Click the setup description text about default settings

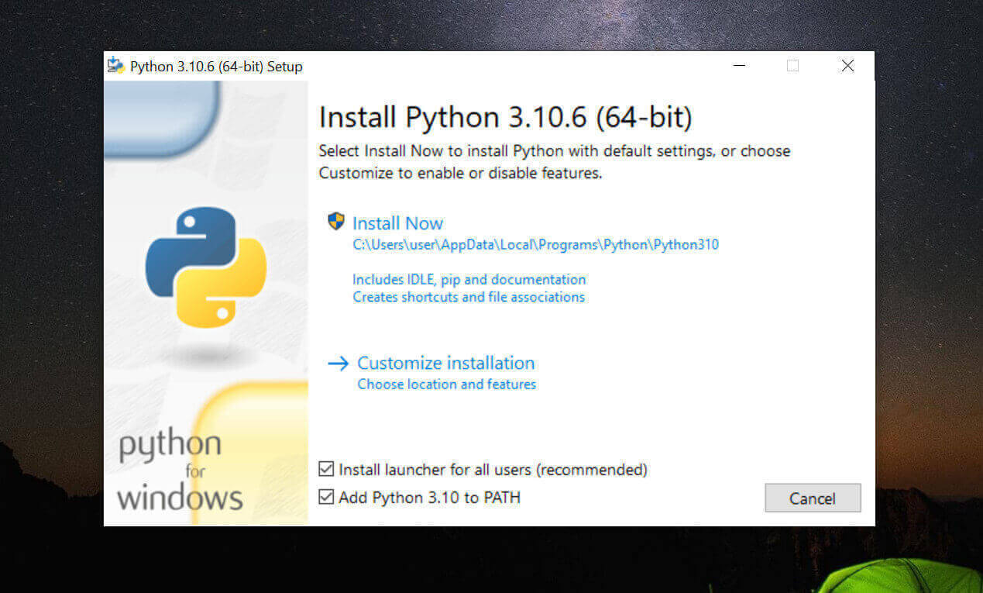pos(555,161)
